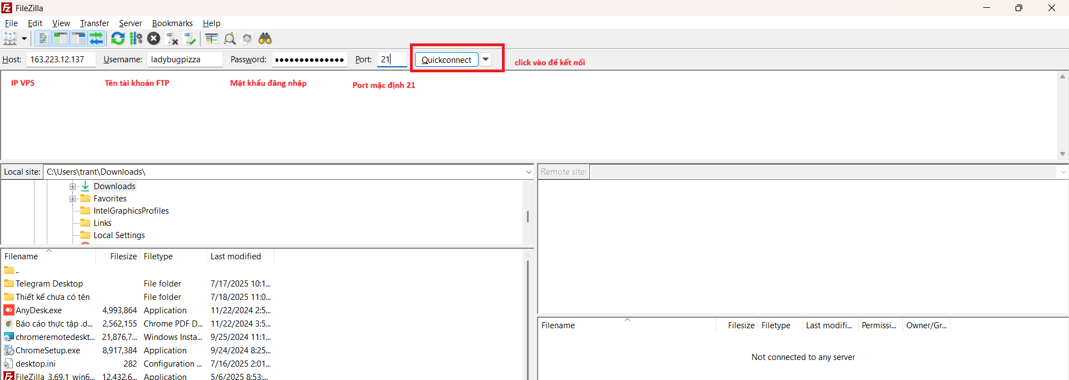This screenshot has width=1069, height=380.
Task: Select the IntelGraphicsProfiles folder in tree
Action: [x=131, y=211]
